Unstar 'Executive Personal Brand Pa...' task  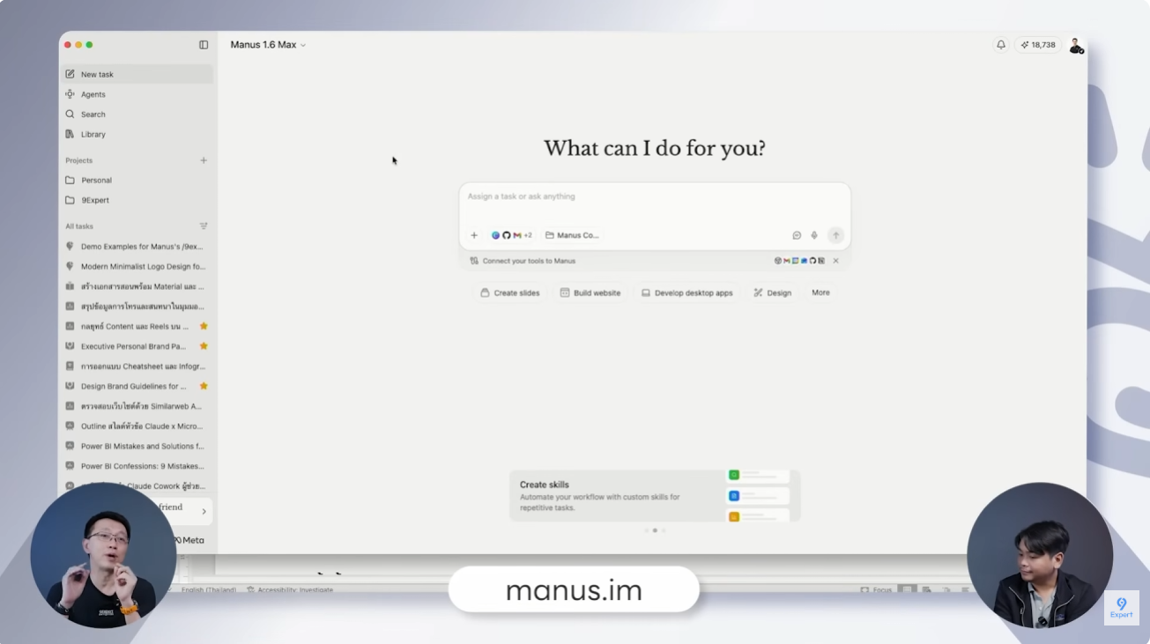click(x=204, y=346)
